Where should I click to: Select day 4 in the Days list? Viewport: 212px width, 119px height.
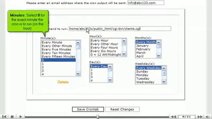[x=99, y=80]
